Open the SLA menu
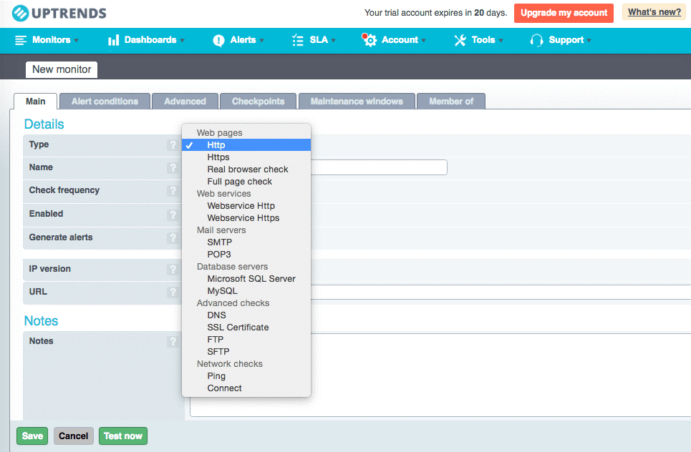 (314, 40)
